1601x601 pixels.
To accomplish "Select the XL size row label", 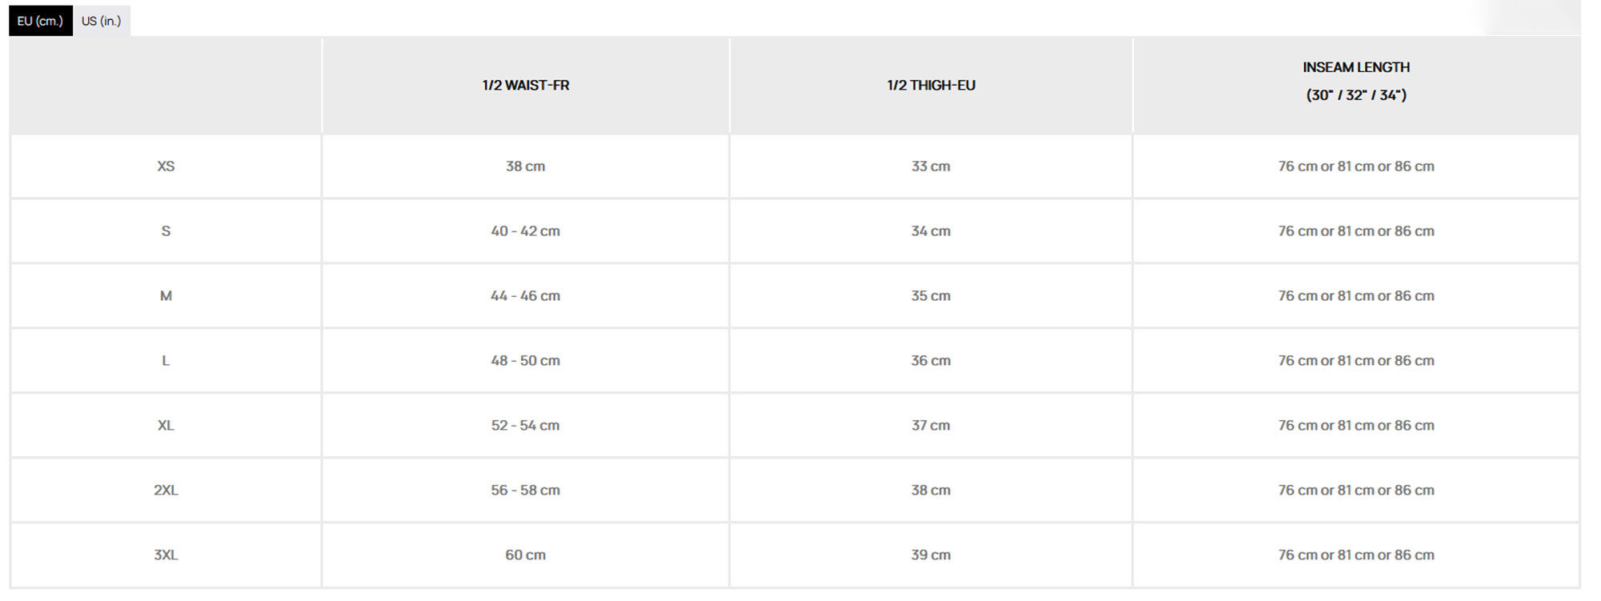I will (x=166, y=426).
